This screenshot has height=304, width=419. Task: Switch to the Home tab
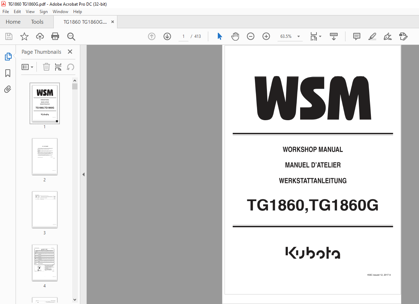13,22
